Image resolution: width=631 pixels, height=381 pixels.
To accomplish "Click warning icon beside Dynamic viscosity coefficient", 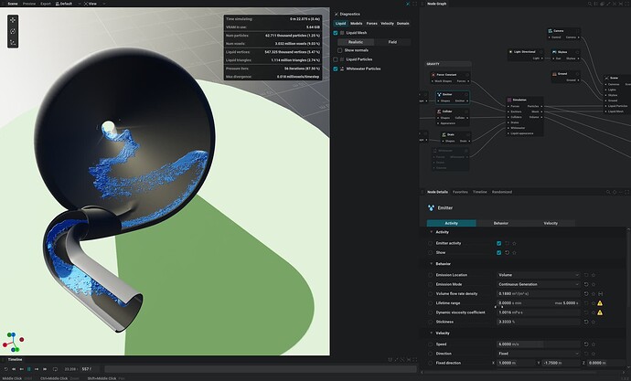I will pyautogui.click(x=601, y=312).
